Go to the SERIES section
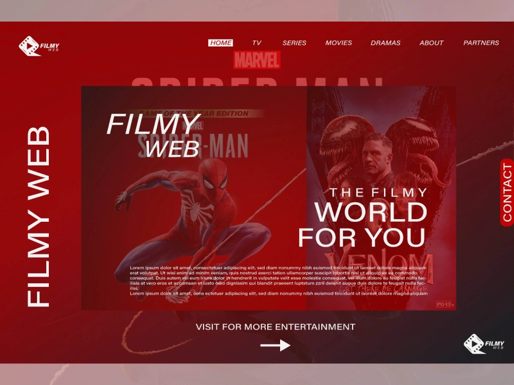The height and width of the screenshot is (385, 514). (295, 43)
